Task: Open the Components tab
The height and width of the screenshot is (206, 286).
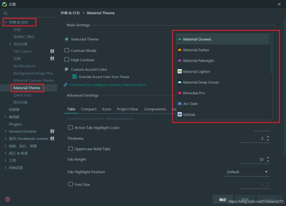Action: pyautogui.click(x=155, y=109)
